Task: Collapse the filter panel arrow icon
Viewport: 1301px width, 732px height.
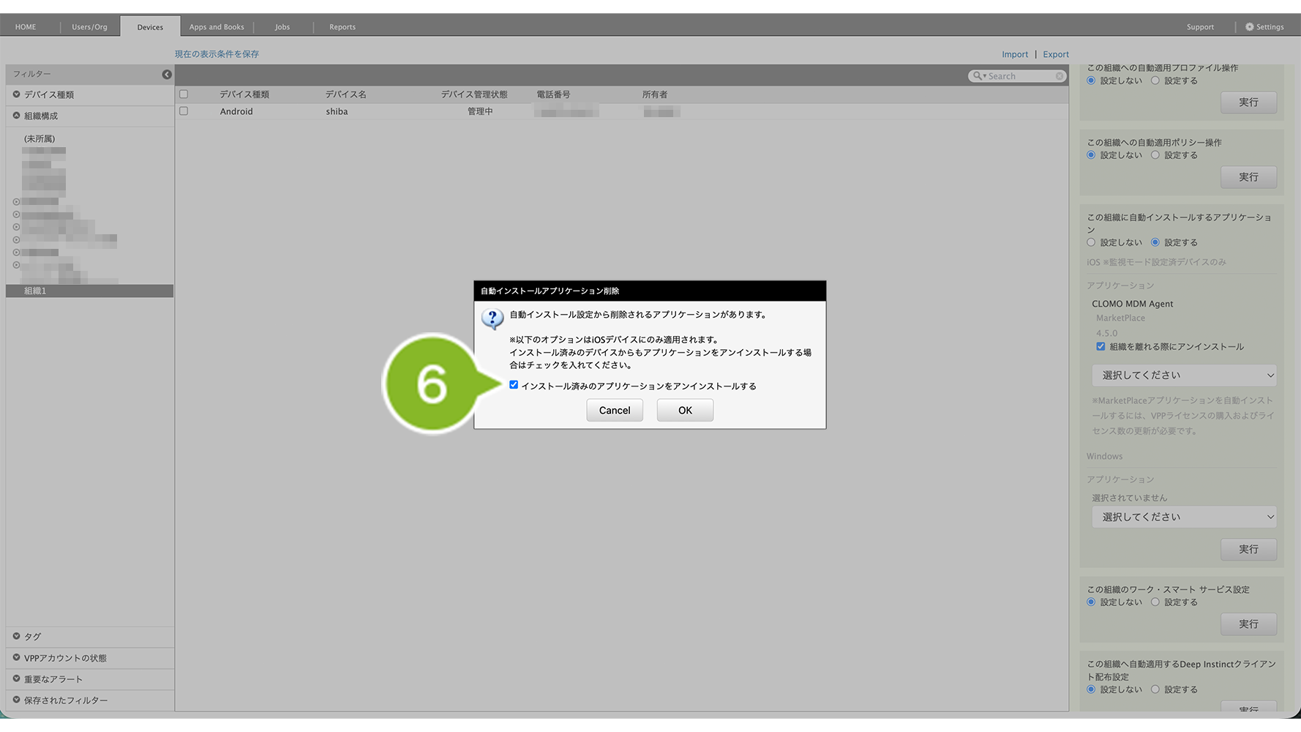Action: (167, 74)
